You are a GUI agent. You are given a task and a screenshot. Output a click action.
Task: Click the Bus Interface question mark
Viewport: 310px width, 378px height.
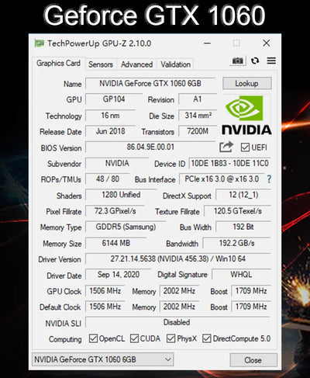[x=269, y=179]
